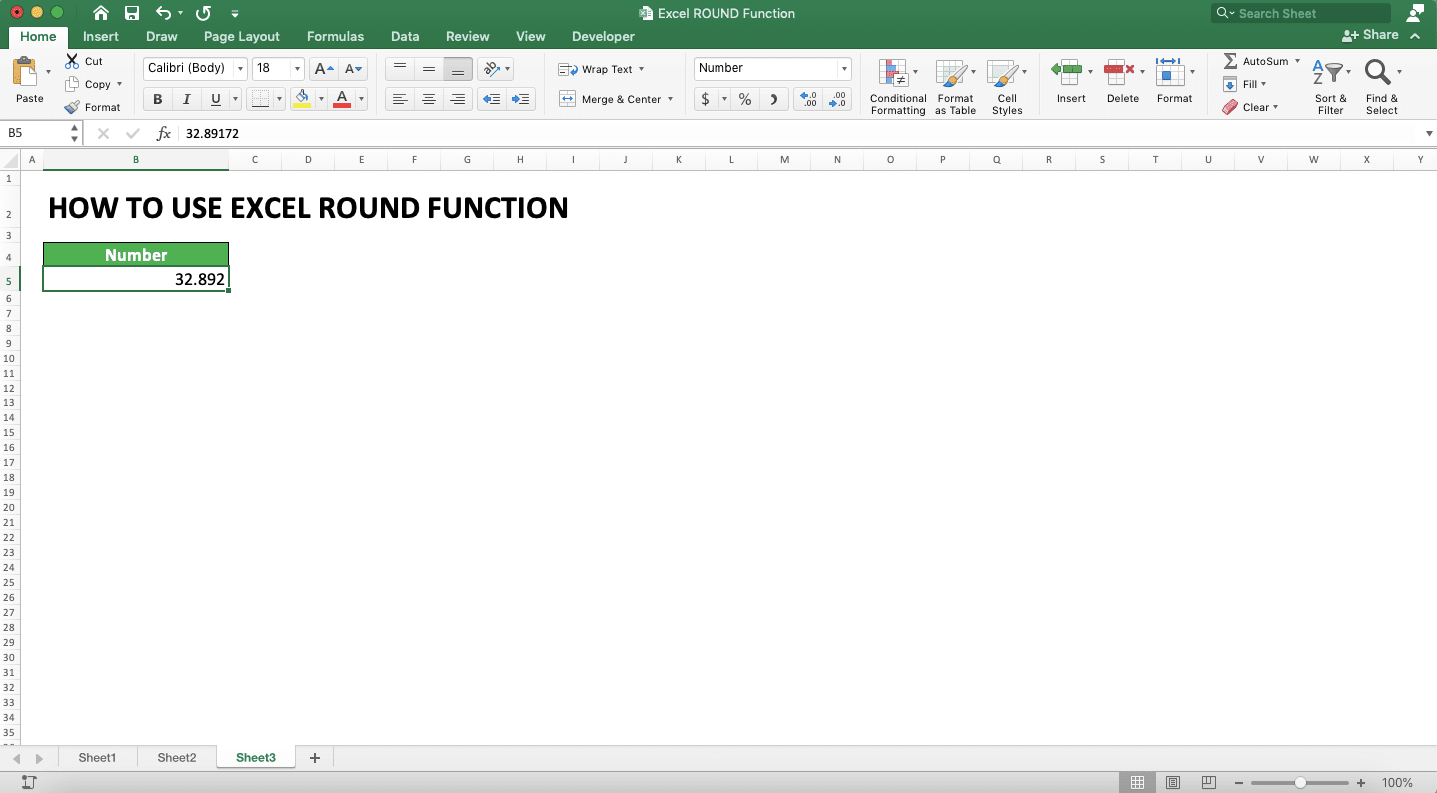The height and width of the screenshot is (793, 1437).
Task: Click the zoom in plus button
Action: click(1361, 782)
